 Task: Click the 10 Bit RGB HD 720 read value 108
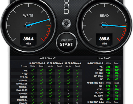click(x=117, y=93)
